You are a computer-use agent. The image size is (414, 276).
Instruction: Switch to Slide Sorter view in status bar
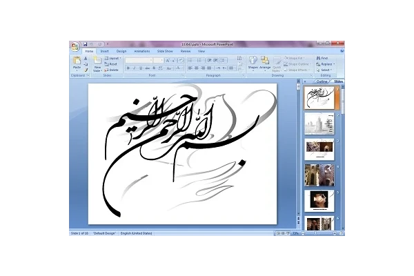click(283, 233)
